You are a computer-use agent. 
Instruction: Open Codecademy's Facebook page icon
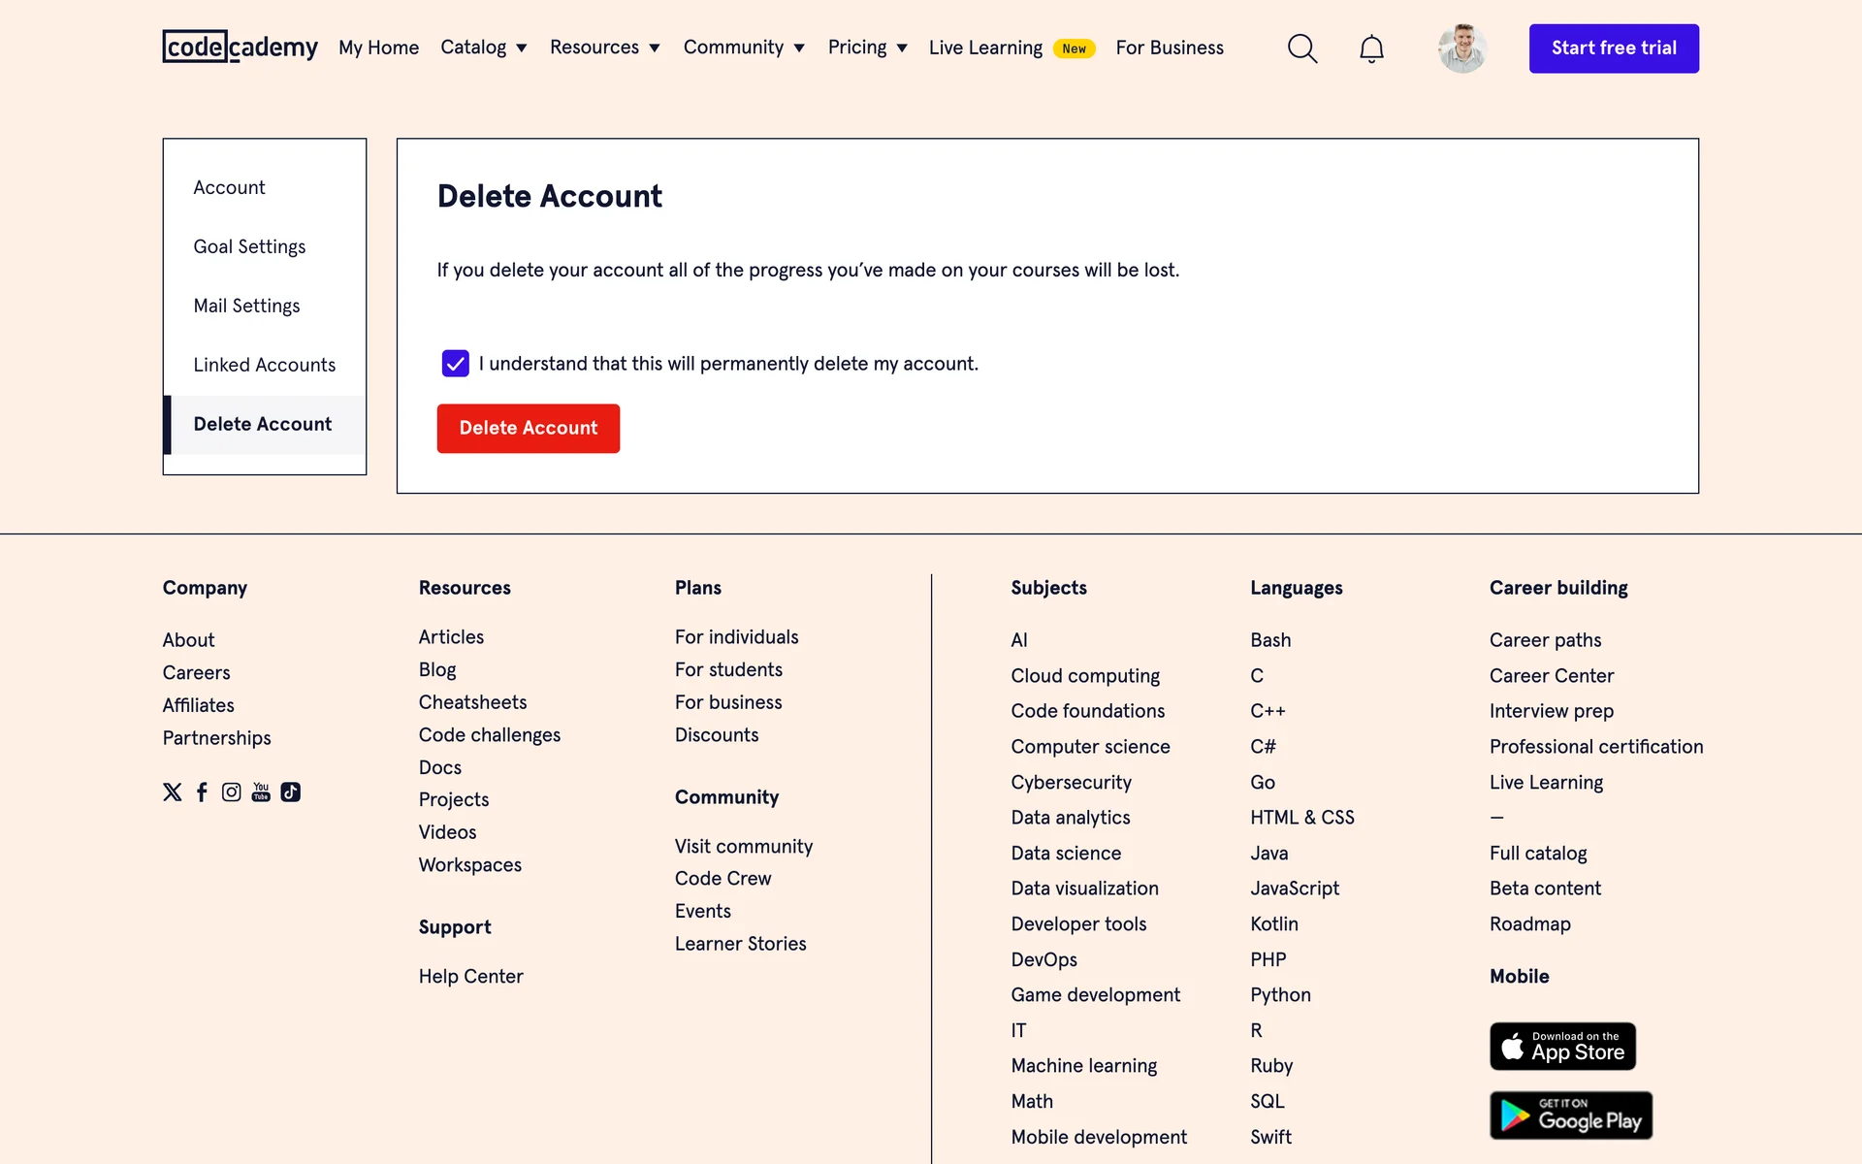click(202, 792)
